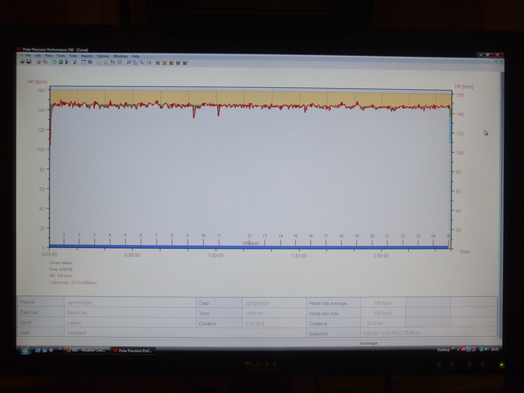
Task: Click the calendar window toolbar icon
Action: (x=84, y=62)
